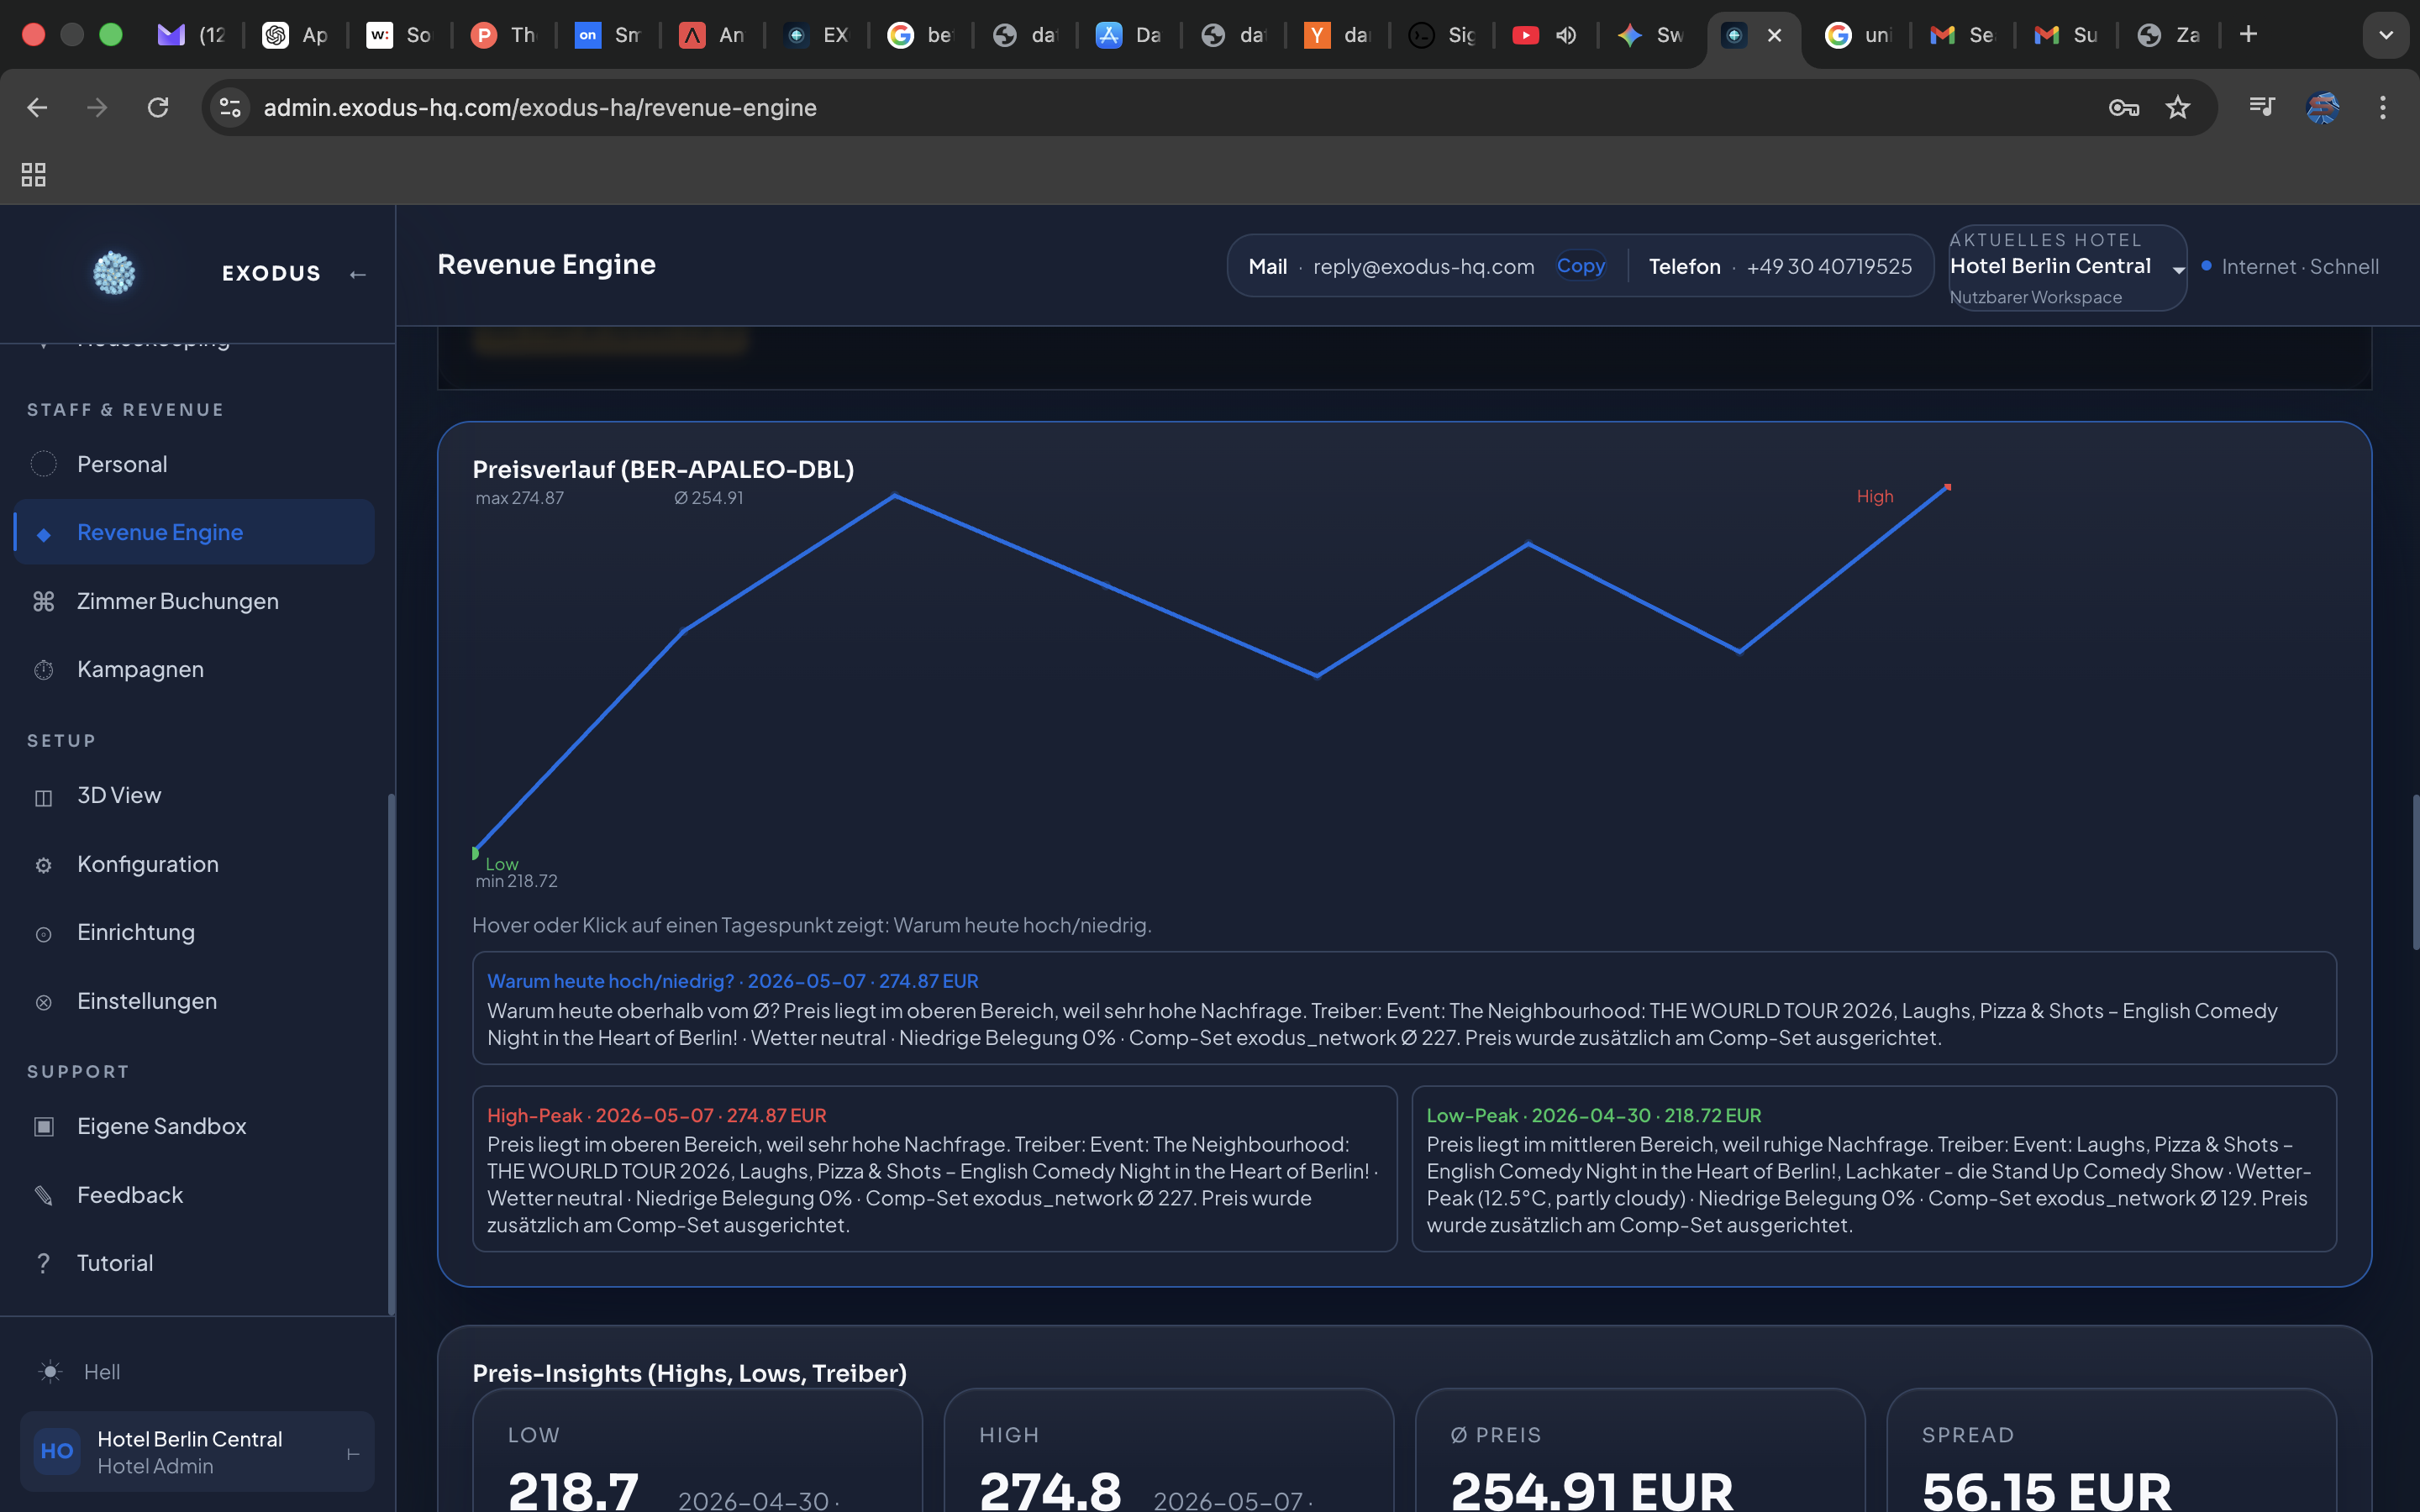
Task: Click the Personal circle icon
Action: click(x=43, y=464)
